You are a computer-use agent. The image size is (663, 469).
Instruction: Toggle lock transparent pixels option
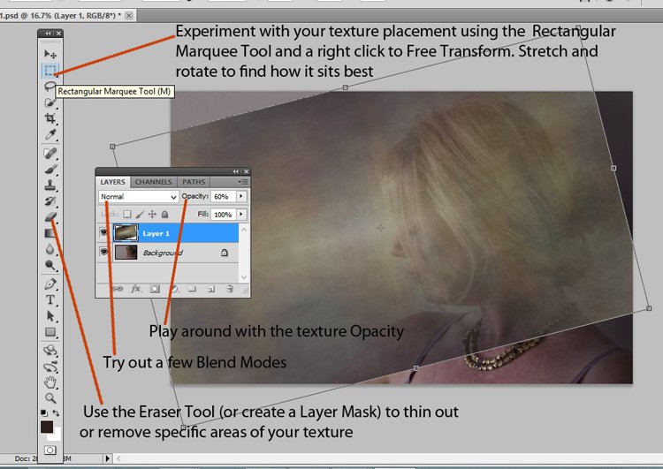(126, 214)
